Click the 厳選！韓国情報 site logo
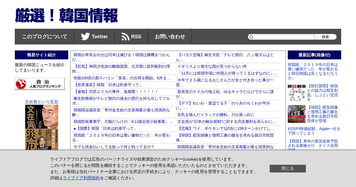Image resolution: width=356 pixels, height=187 pixels. tap(66, 15)
